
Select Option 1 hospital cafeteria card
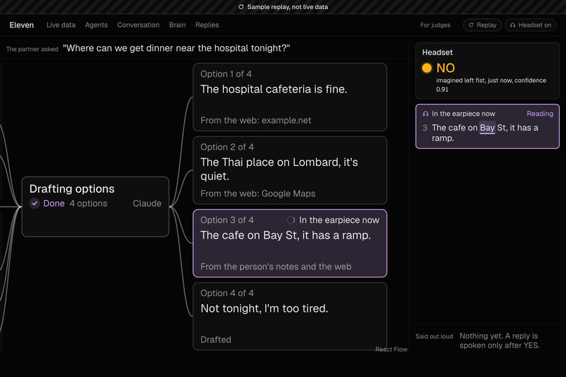(x=290, y=97)
